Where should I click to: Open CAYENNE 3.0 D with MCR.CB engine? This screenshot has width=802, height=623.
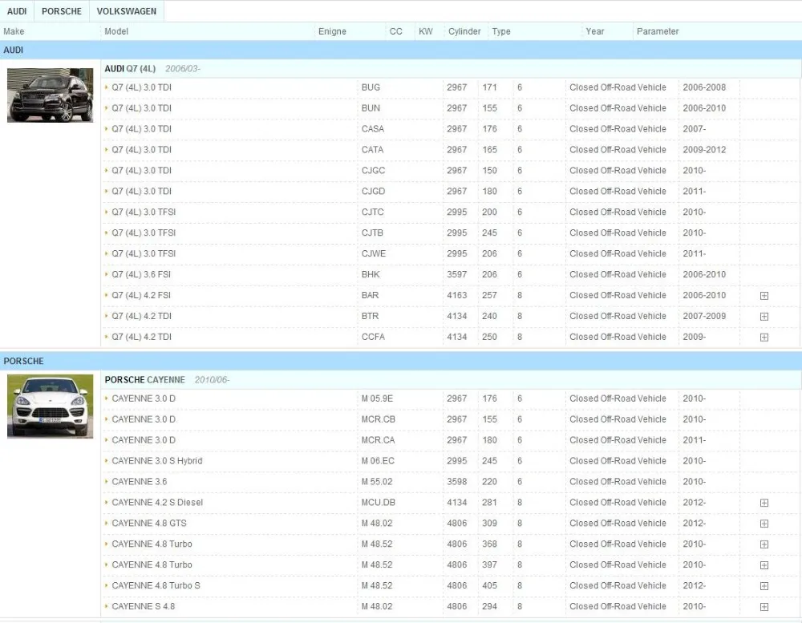click(x=144, y=419)
